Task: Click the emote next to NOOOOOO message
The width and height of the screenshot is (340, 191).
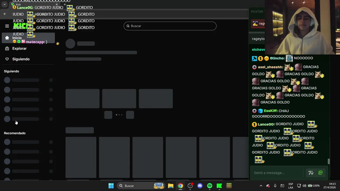Action: pyautogui.click(x=289, y=58)
